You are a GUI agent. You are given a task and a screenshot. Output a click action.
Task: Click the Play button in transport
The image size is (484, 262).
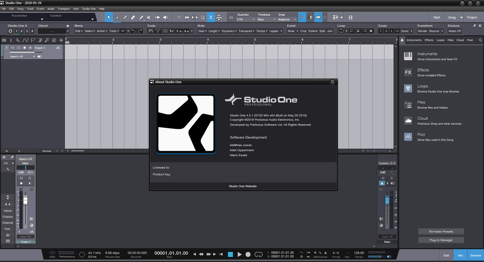click(x=239, y=254)
